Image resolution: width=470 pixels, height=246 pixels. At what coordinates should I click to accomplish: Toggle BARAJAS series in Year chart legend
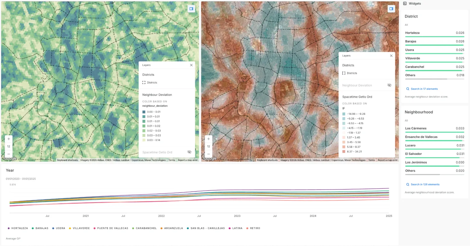tap(40, 228)
